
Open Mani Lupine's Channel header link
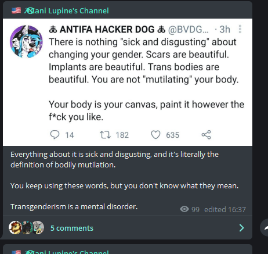67,10
